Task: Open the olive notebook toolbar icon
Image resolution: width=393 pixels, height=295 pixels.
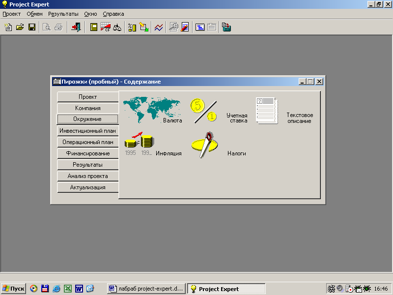Action: 94,27
